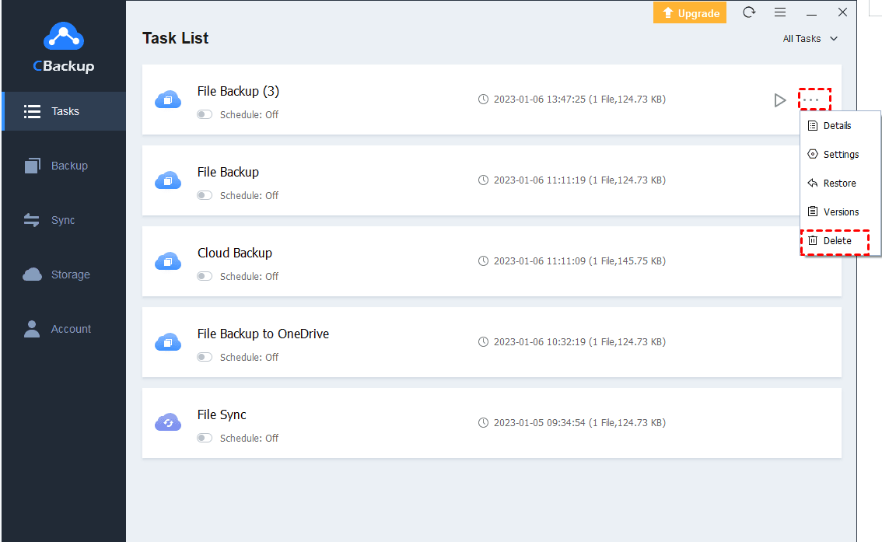Select Delete from the context menu

[836, 241]
